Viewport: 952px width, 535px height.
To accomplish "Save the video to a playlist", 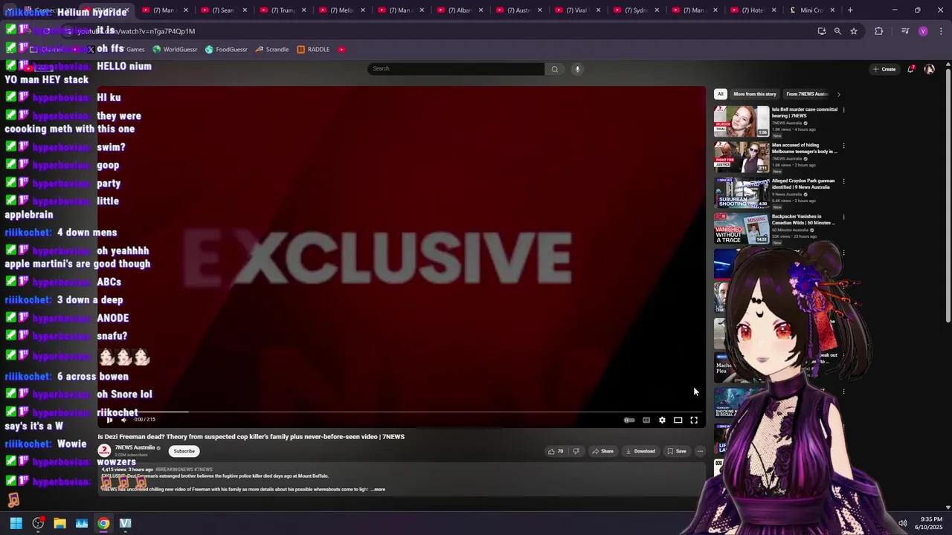I will tap(677, 451).
